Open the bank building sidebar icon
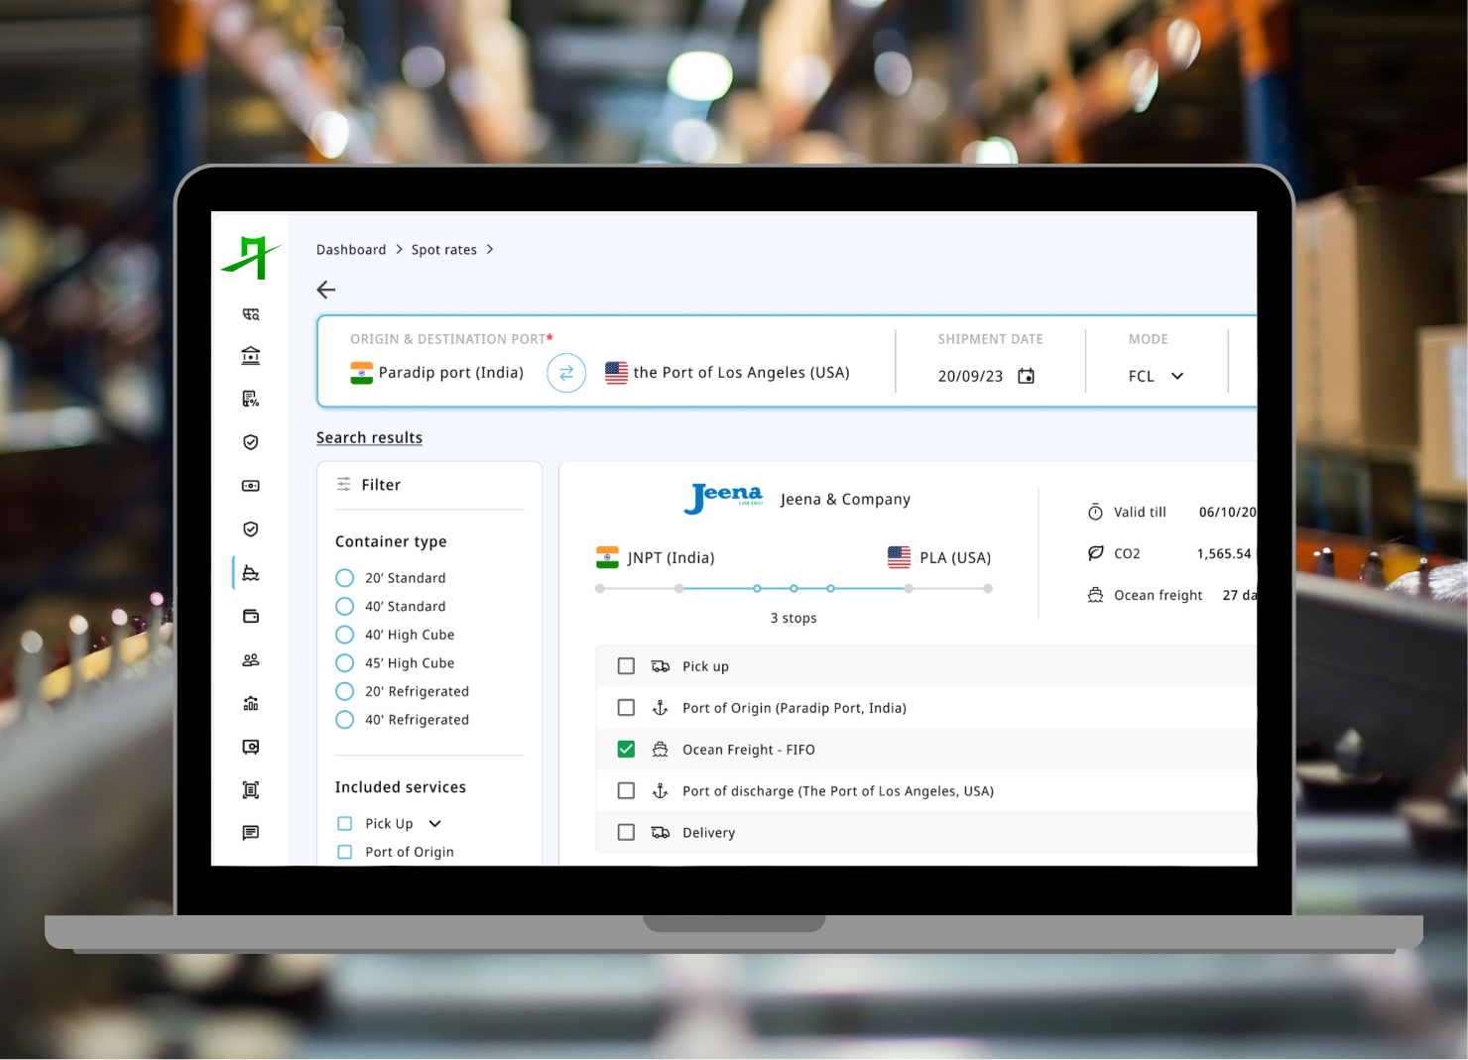 [x=251, y=356]
